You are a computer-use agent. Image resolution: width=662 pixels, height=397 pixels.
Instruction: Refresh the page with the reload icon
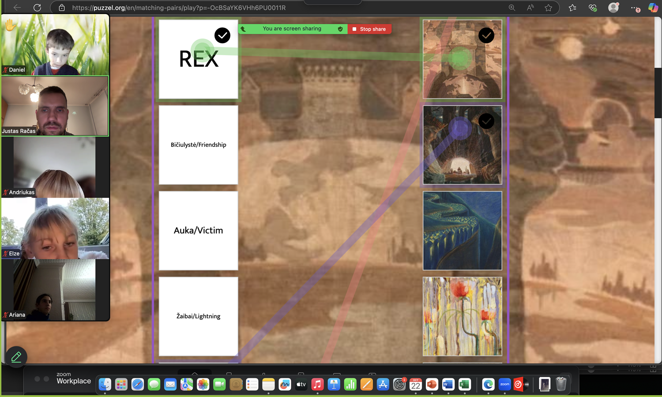coord(38,7)
